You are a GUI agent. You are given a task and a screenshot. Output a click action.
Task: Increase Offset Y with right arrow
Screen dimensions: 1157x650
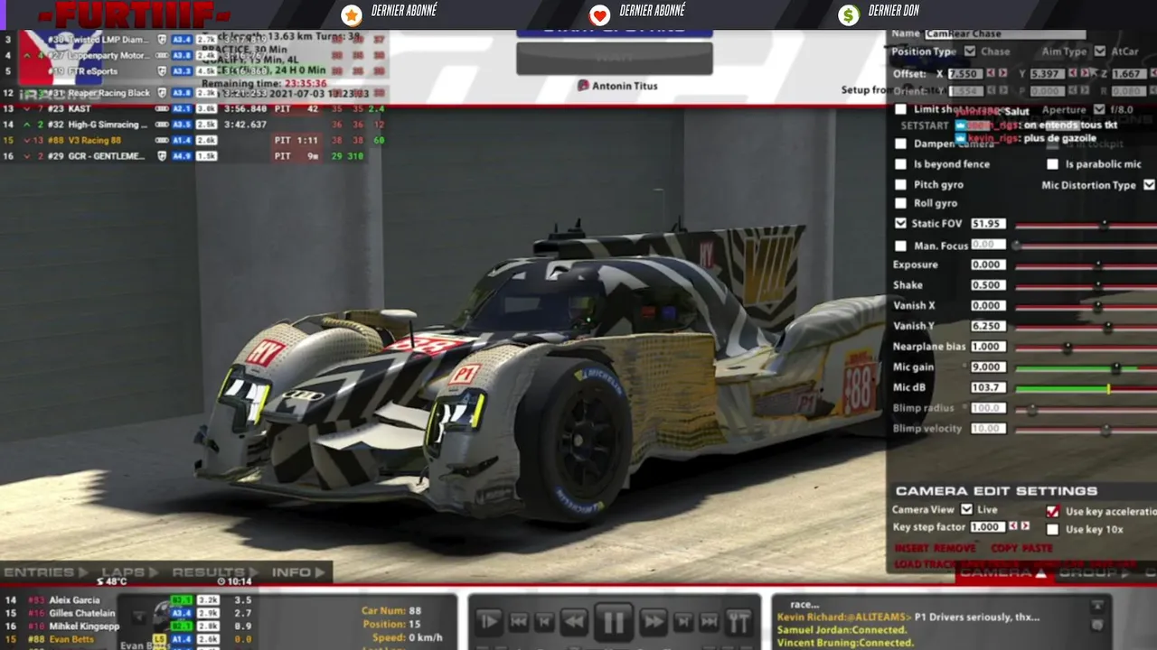tap(1085, 73)
